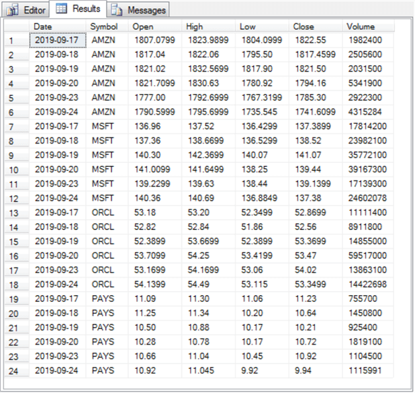The width and height of the screenshot is (415, 393).
Task: Click the volume cell 2031500
Action: click(368, 68)
